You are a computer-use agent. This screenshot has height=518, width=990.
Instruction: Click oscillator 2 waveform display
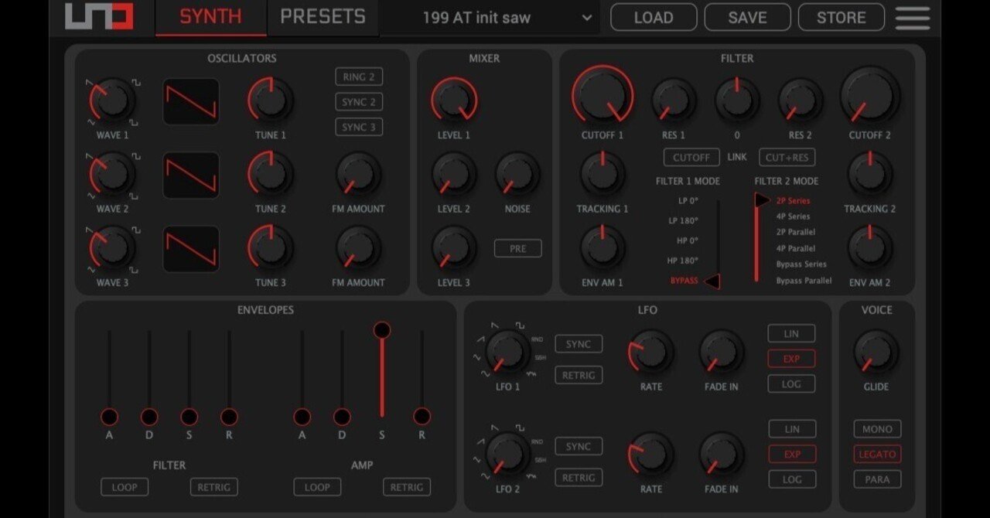[x=191, y=176]
